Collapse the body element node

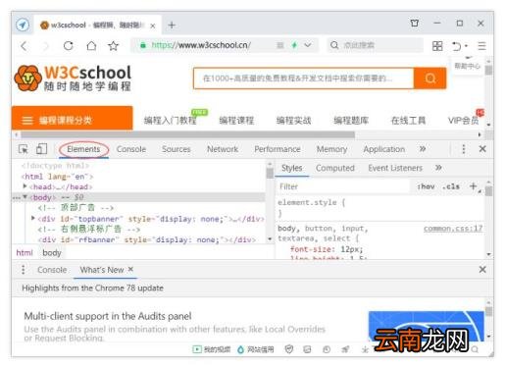click(x=25, y=197)
